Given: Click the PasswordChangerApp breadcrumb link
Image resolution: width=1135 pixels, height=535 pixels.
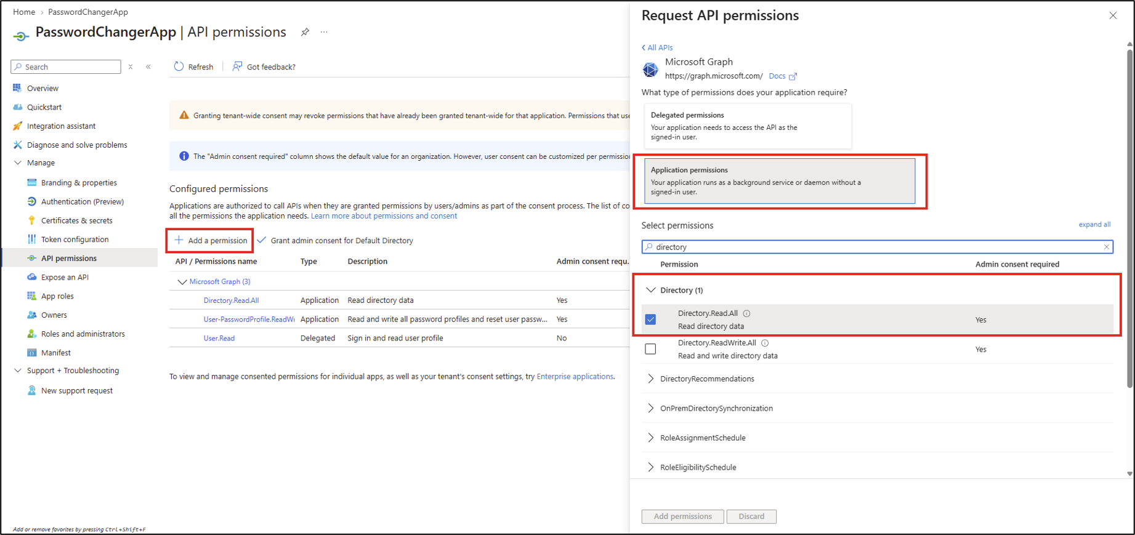Looking at the screenshot, I should (88, 12).
